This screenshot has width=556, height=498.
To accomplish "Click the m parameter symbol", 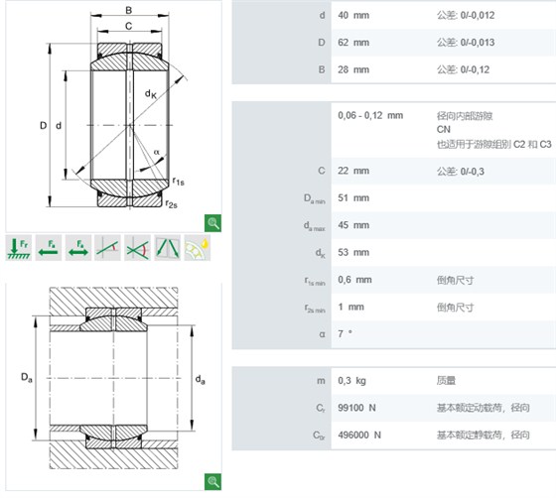I will click(x=321, y=381).
